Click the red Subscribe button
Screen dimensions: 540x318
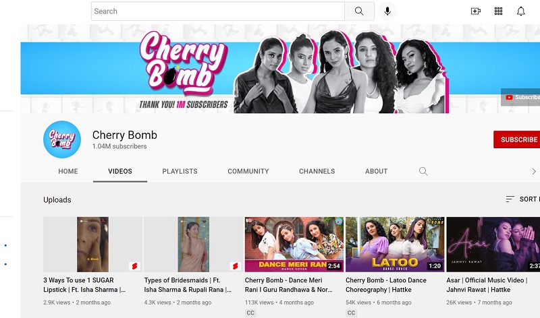pos(516,139)
